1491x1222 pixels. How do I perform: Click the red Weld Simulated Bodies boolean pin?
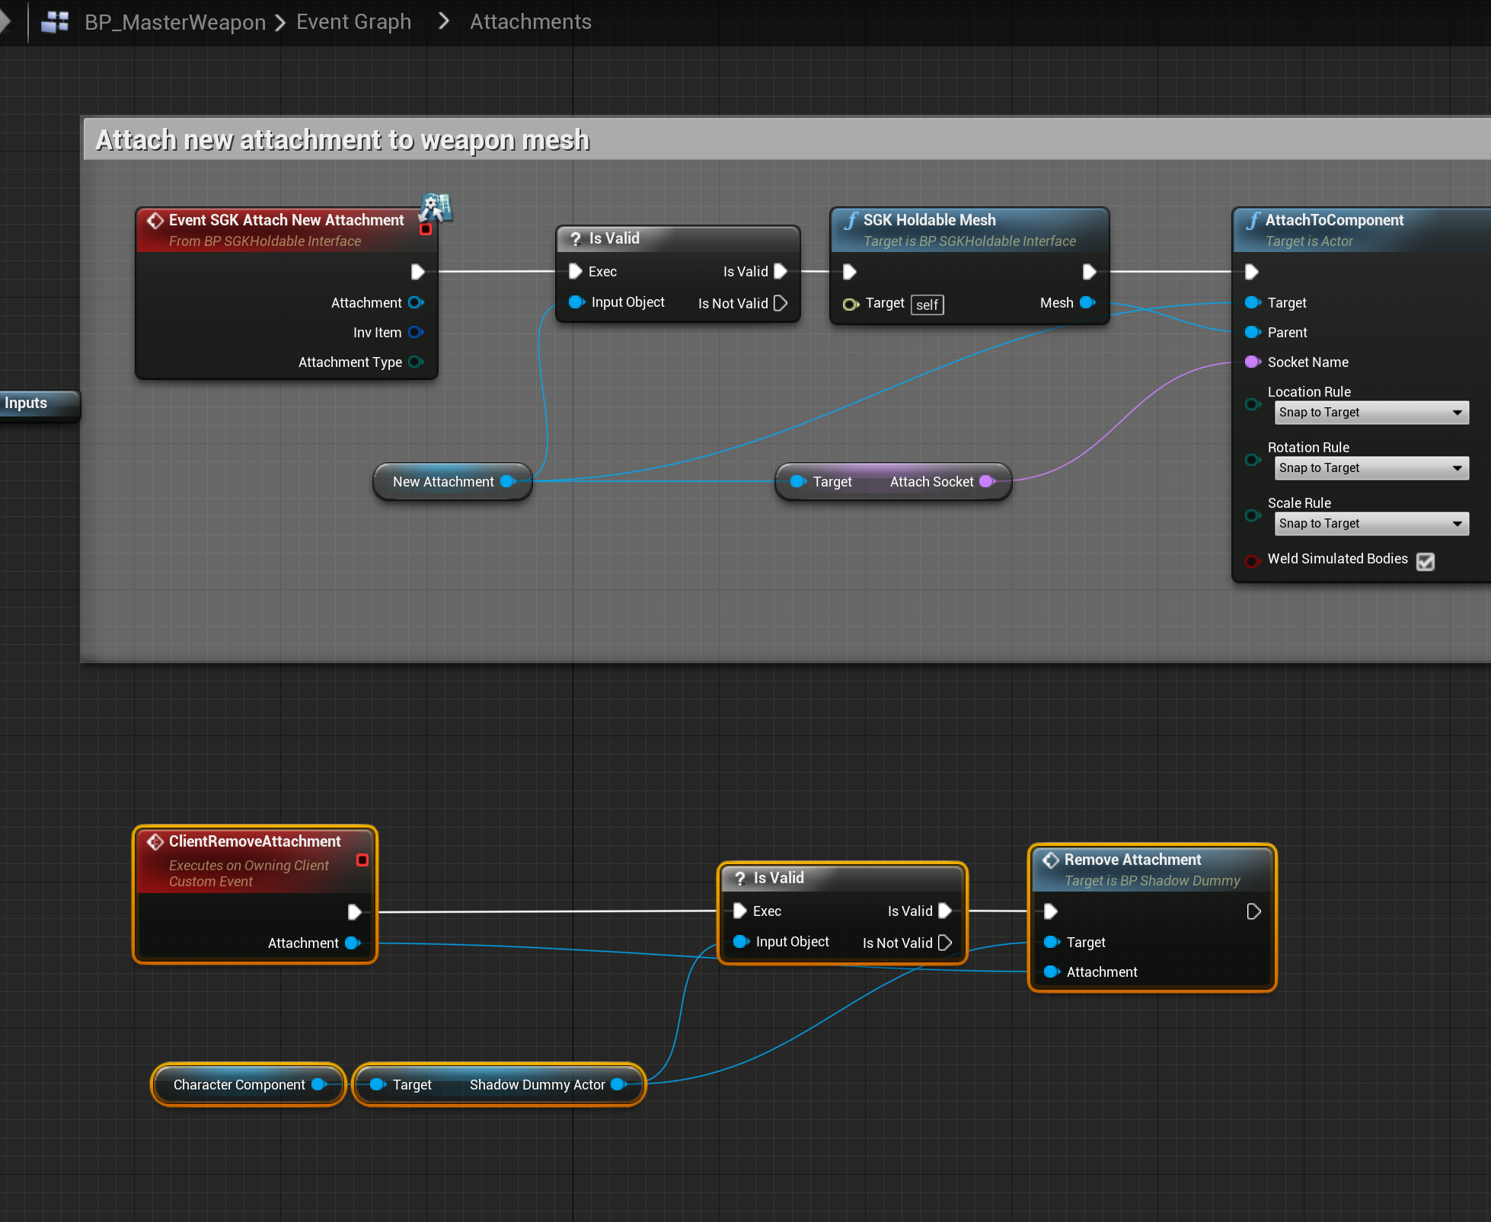pyautogui.click(x=1252, y=560)
